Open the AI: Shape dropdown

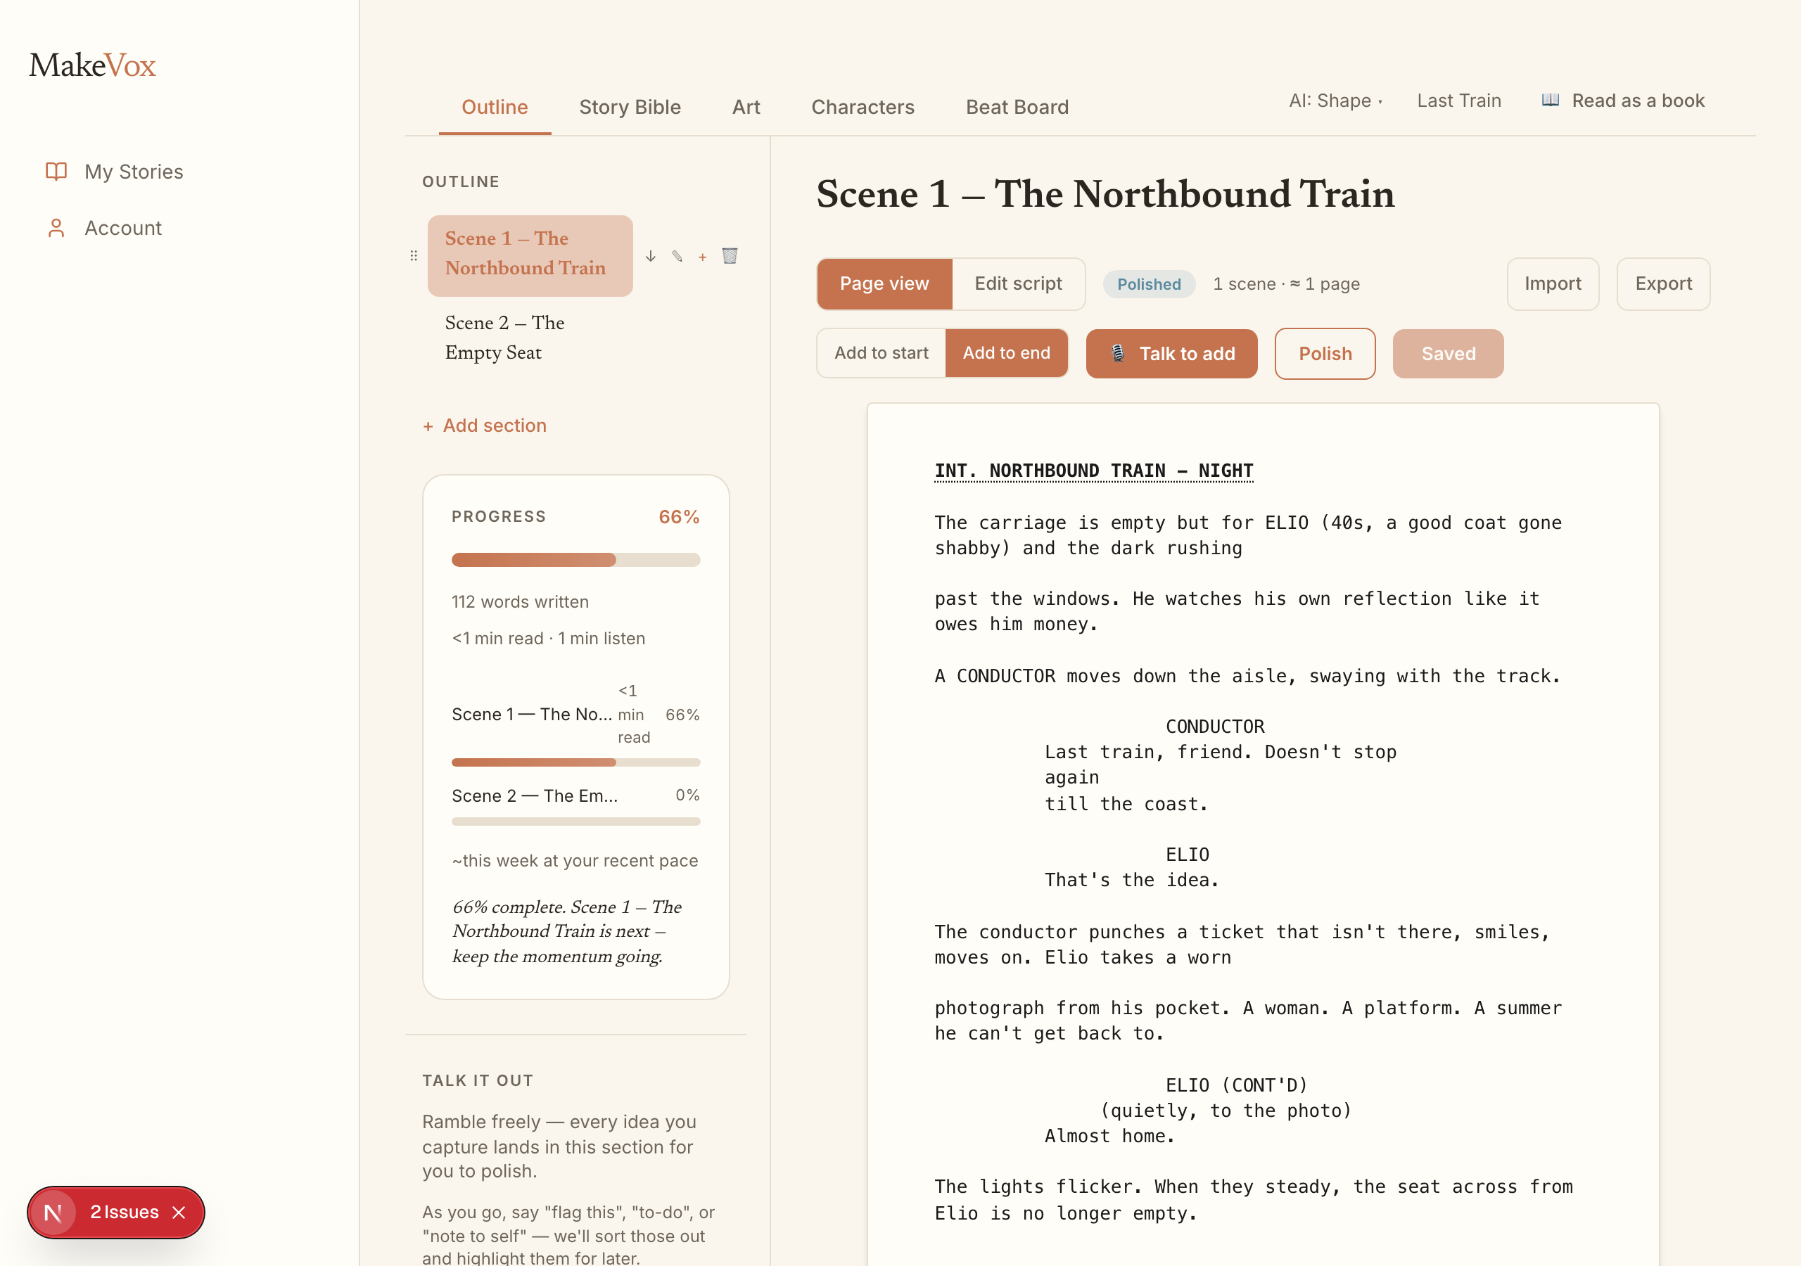click(x=1336, y=101)
